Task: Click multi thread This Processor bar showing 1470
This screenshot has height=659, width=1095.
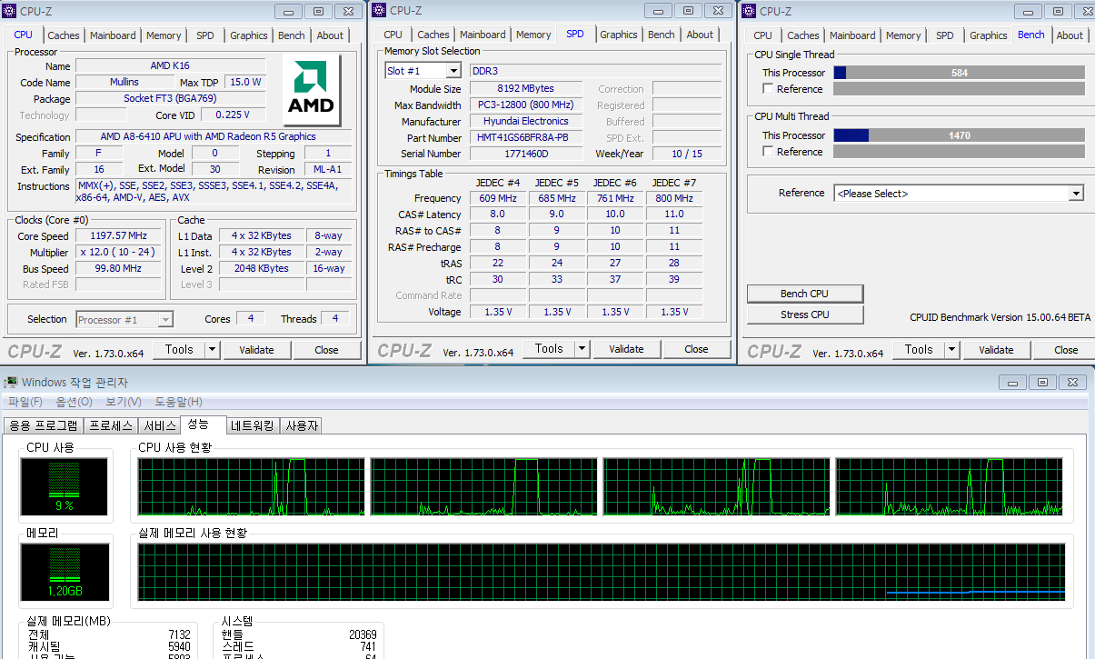Action: 959,135
